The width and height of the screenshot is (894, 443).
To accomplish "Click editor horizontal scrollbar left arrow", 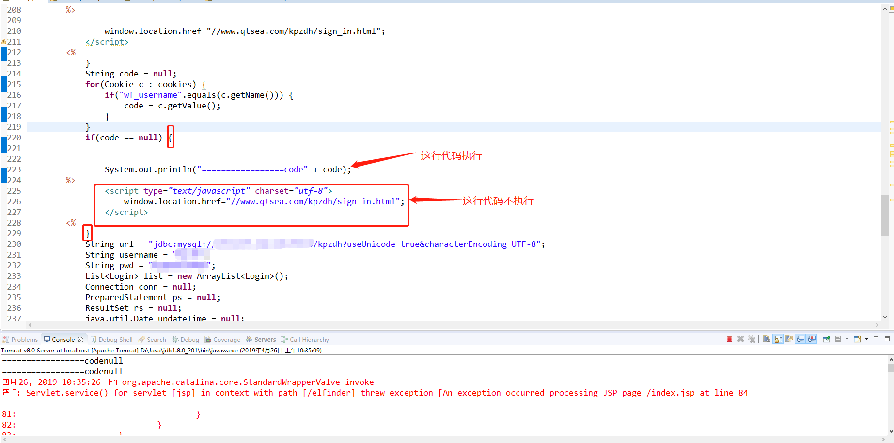I will 30,325.
